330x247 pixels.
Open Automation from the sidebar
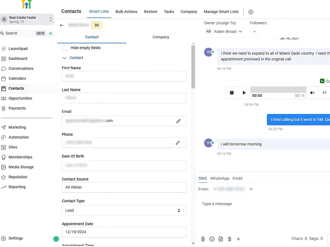coord(18,137)
